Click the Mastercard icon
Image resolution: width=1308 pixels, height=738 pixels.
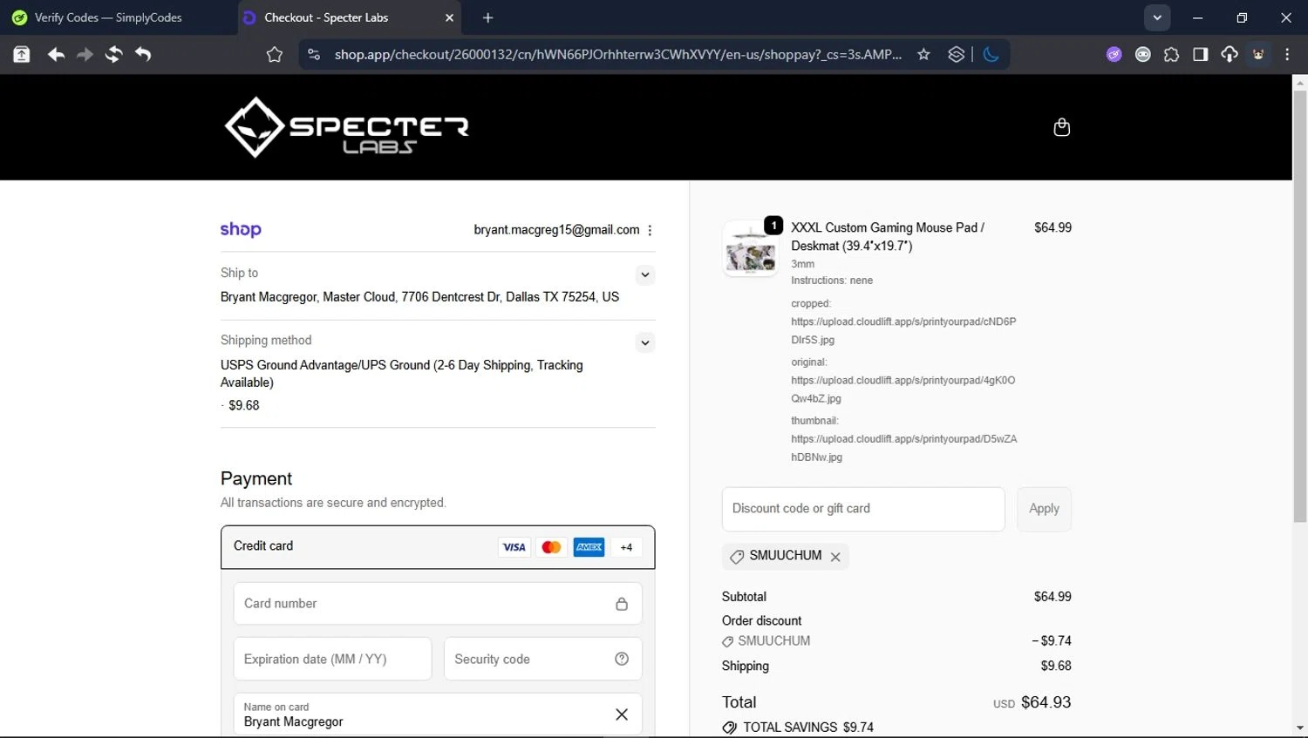pos(551,547)
